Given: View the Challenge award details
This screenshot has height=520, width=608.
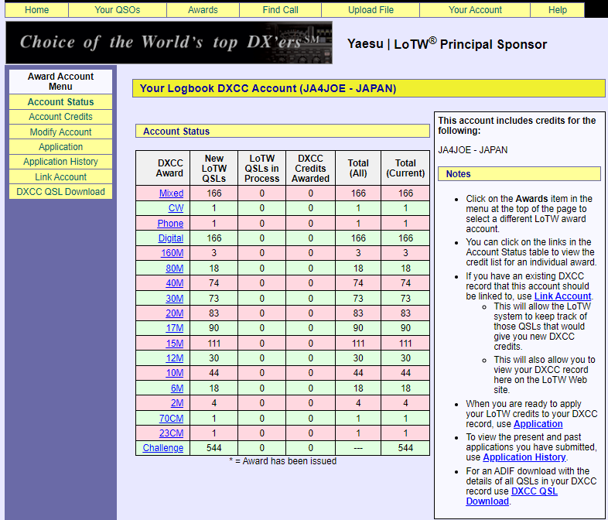Looking at the screenshot, I should tap(163, 448).
